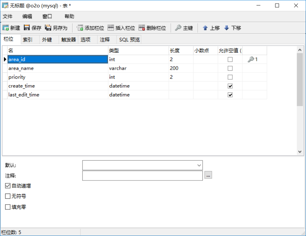Click the ... button beside 注释 field
Screen dimensions: 306x236
[x=208, y=175]
